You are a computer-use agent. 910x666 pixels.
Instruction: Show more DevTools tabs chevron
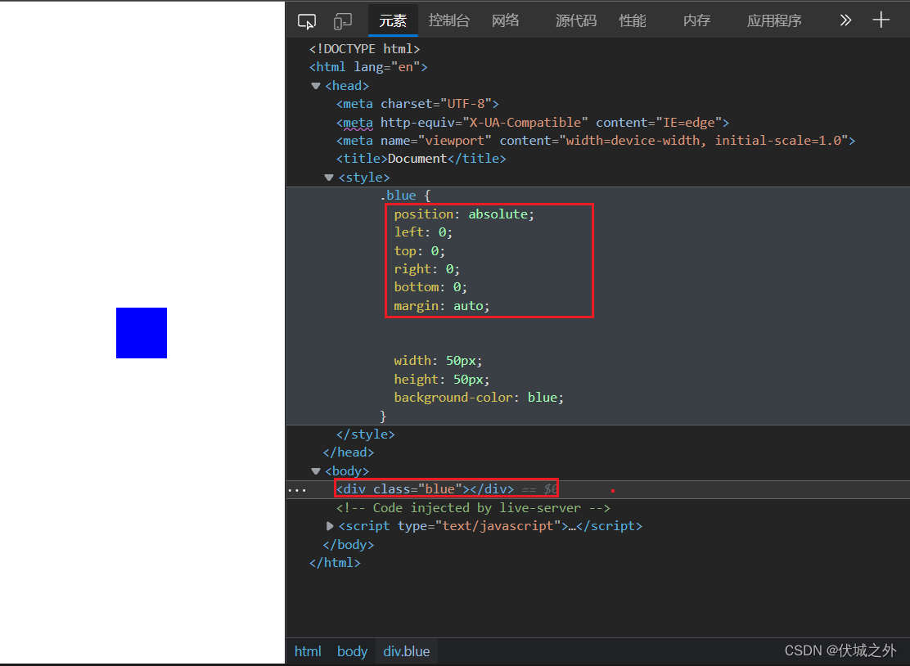click(845, 20)
